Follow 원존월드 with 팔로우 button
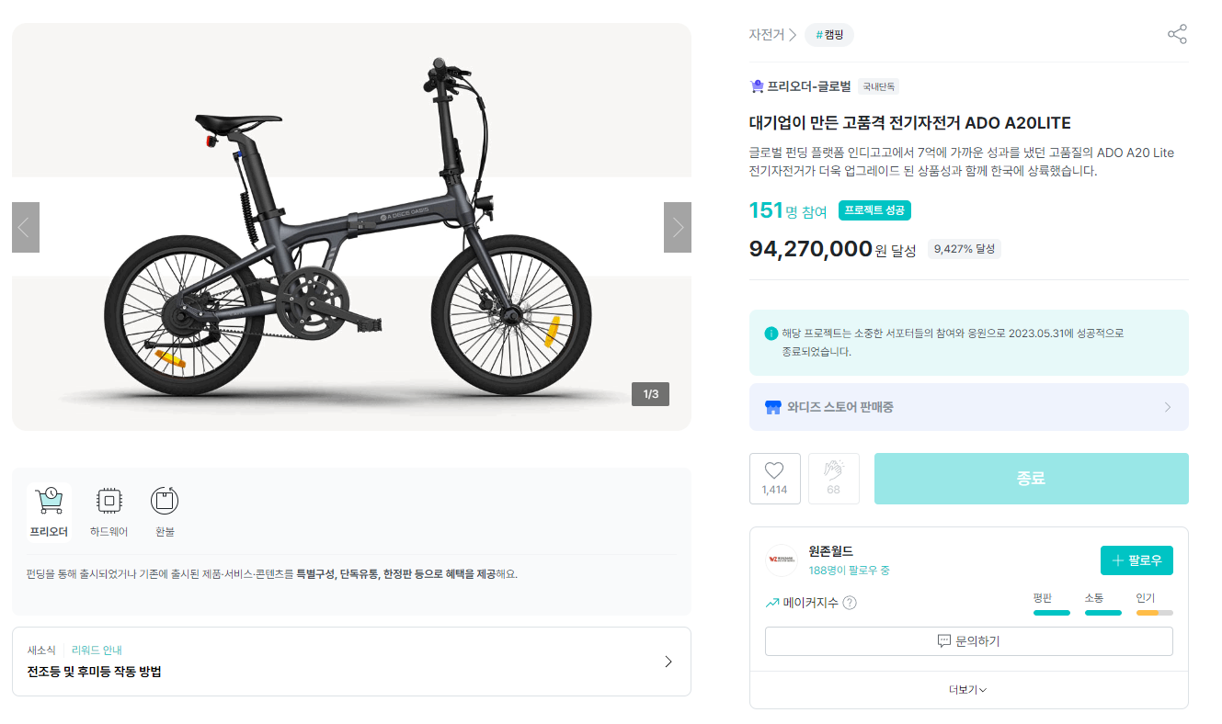Screen dimensions: 1222x724 click(1136, 560)
